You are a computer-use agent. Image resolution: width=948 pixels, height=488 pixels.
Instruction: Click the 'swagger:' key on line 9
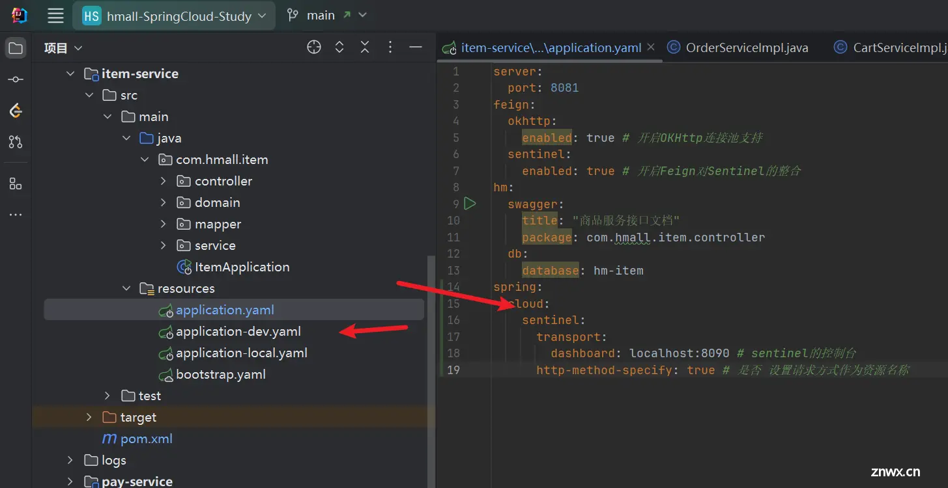coord(536,204)
